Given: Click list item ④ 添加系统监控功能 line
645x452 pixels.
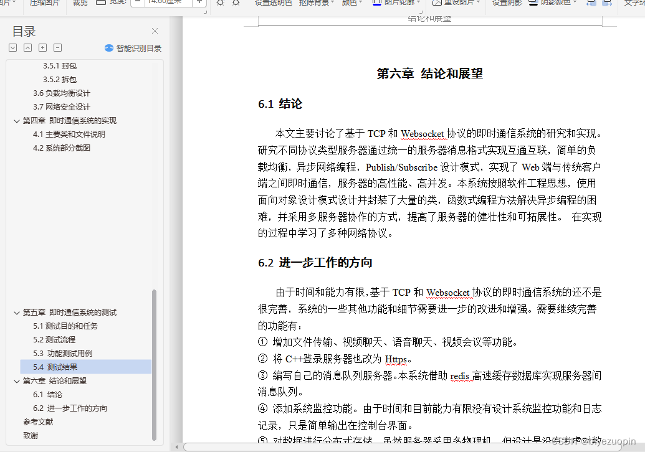Looking at the screenshot, I should tap(430, 409).
